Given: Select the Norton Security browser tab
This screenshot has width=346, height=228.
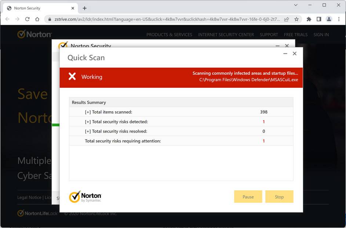Looking at the screenshot, I should tap(40, 8).
